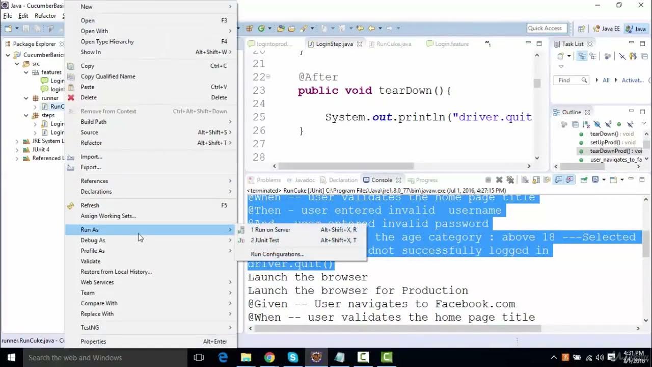652x367 pixels.
Task: Open File Explorer from the taskbar
Action: [246, 357]
